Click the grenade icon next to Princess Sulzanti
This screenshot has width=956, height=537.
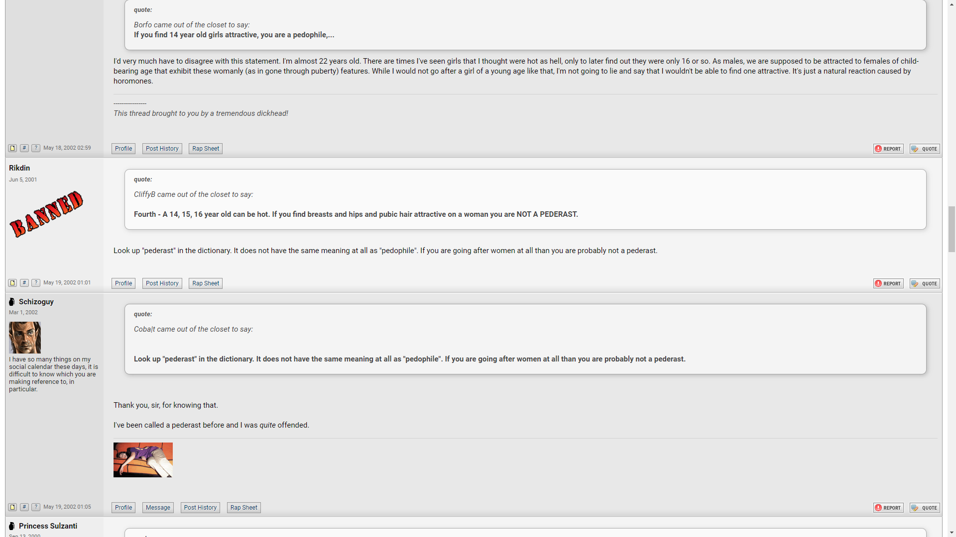pyautogui.click(x=12, y=526)
